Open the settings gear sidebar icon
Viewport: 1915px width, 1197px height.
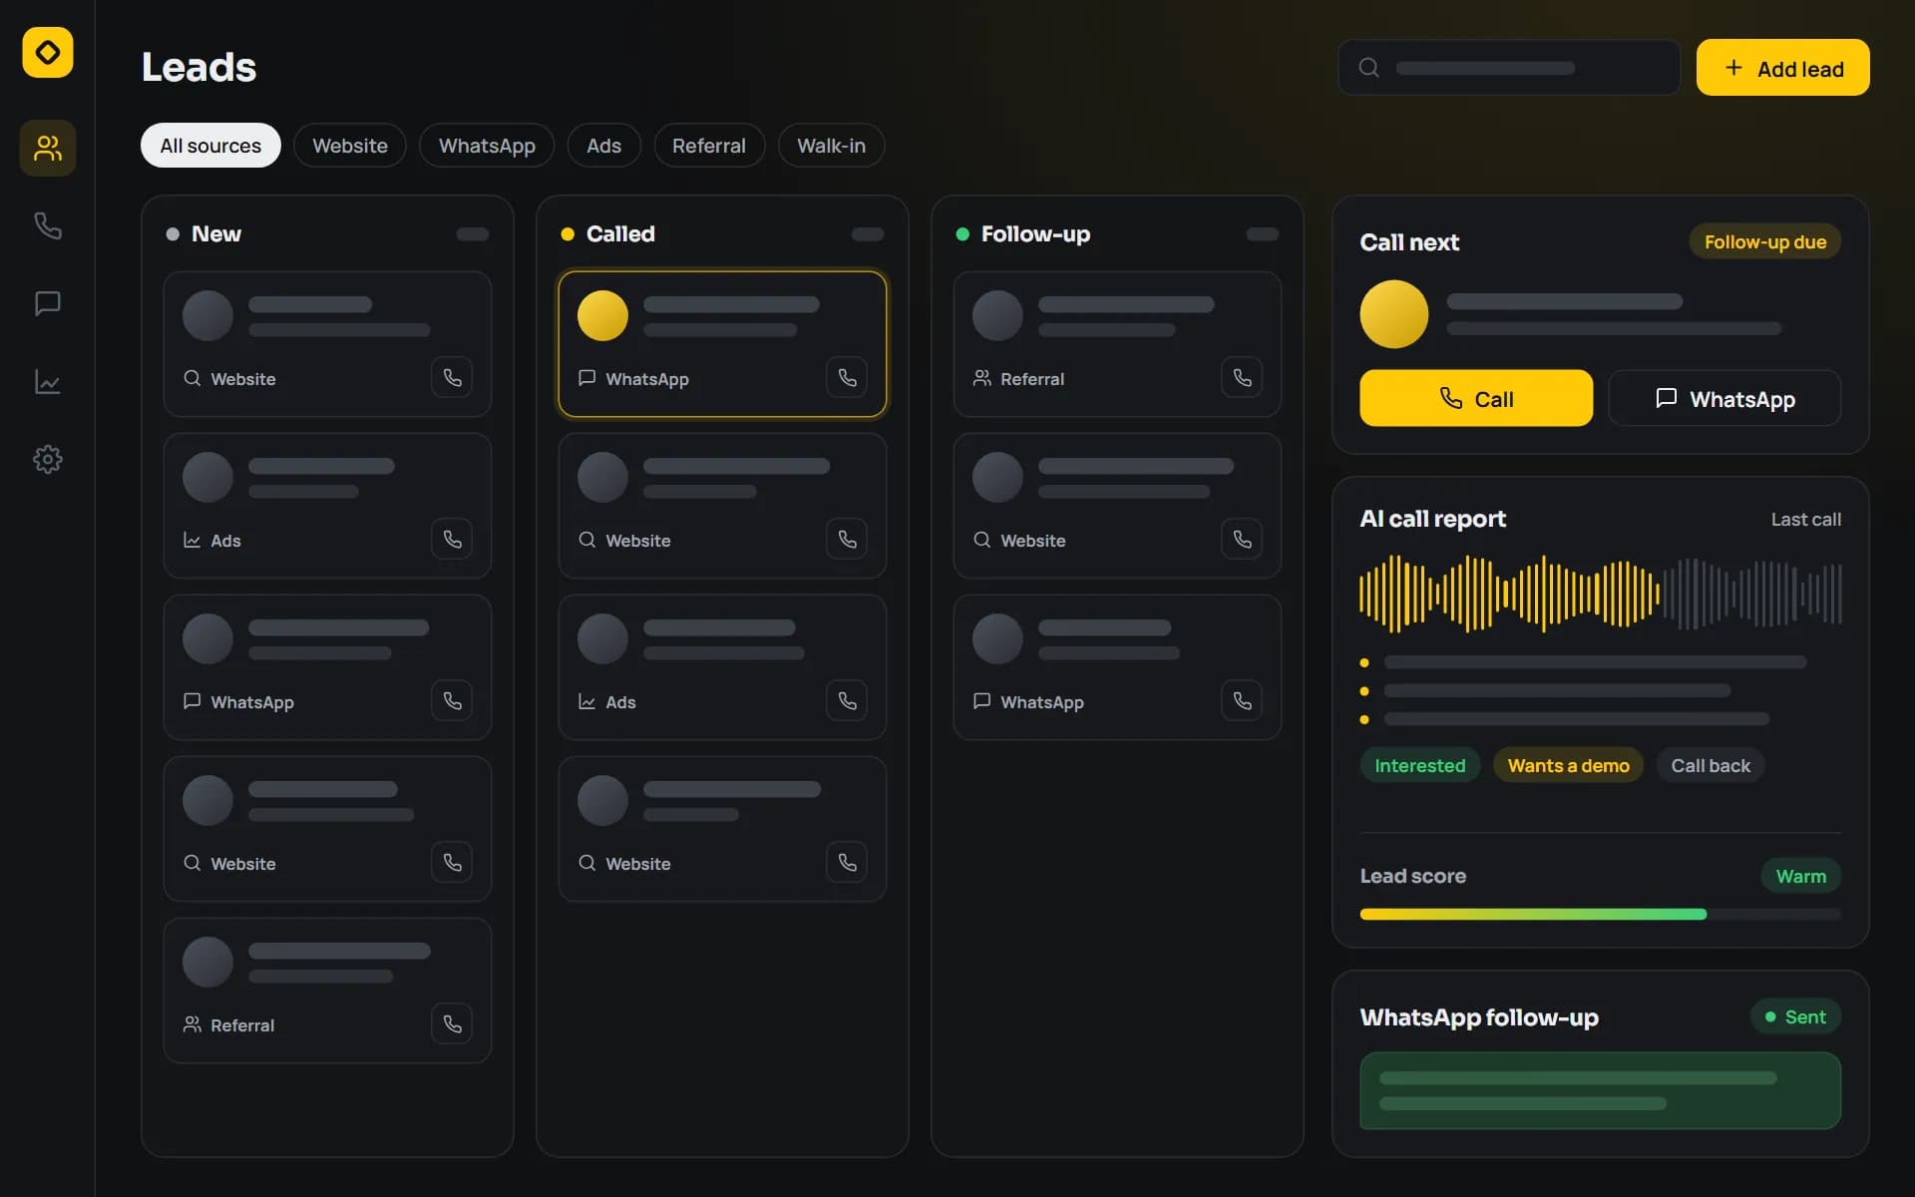click(x=48, y=459)
